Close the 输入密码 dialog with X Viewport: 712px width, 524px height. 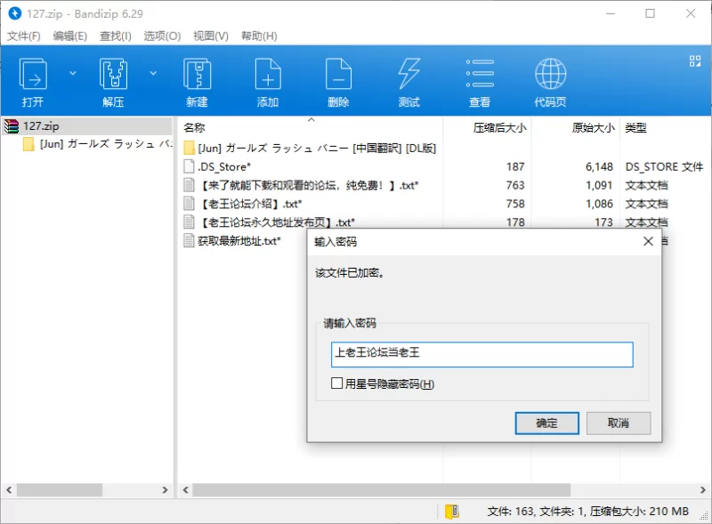pos(648,241)
